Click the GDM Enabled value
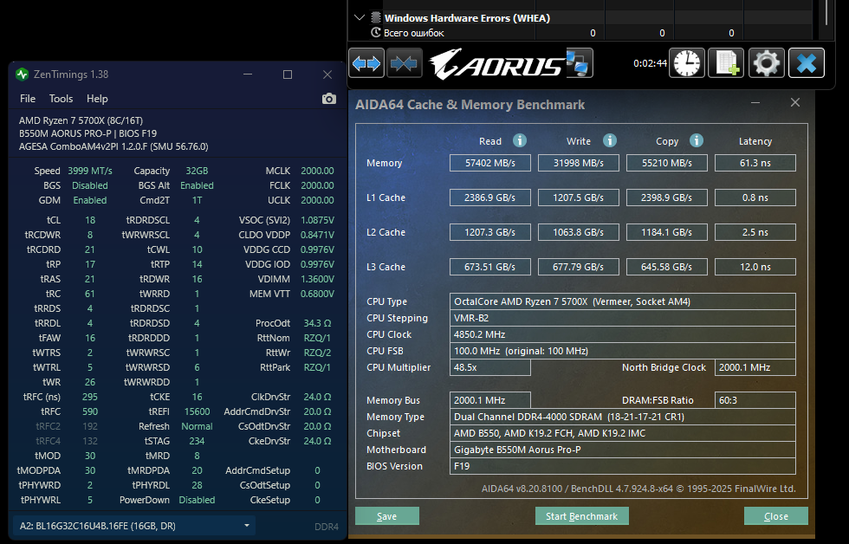This screenshot has width=849, height=544. (90, 200)
